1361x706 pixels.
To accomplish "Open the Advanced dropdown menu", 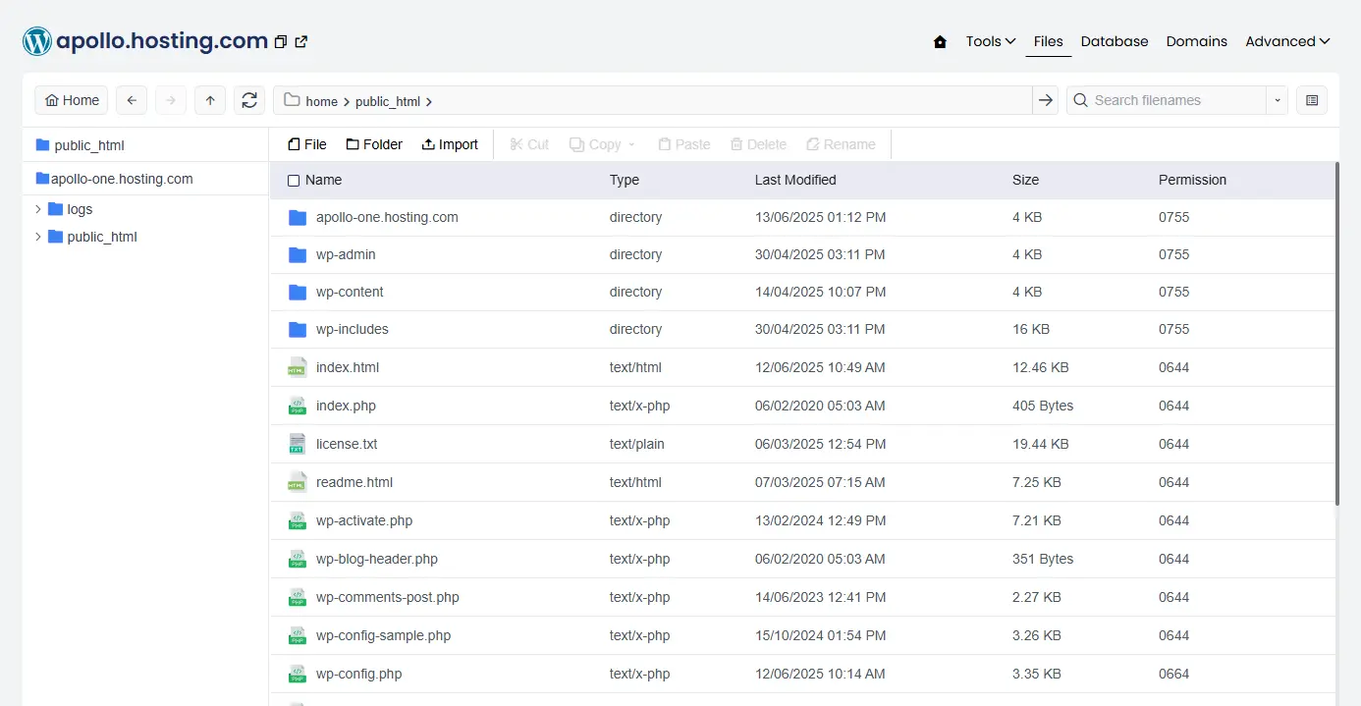I will 1286,41.
